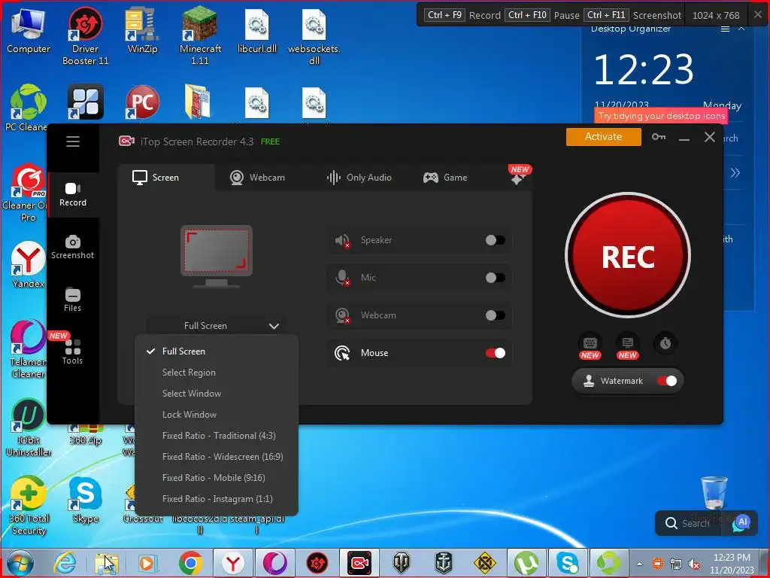This screenshot has height=578, width=770.
Task: Click the Try tidying your desktop icons tip
Action: click(662, 116)
